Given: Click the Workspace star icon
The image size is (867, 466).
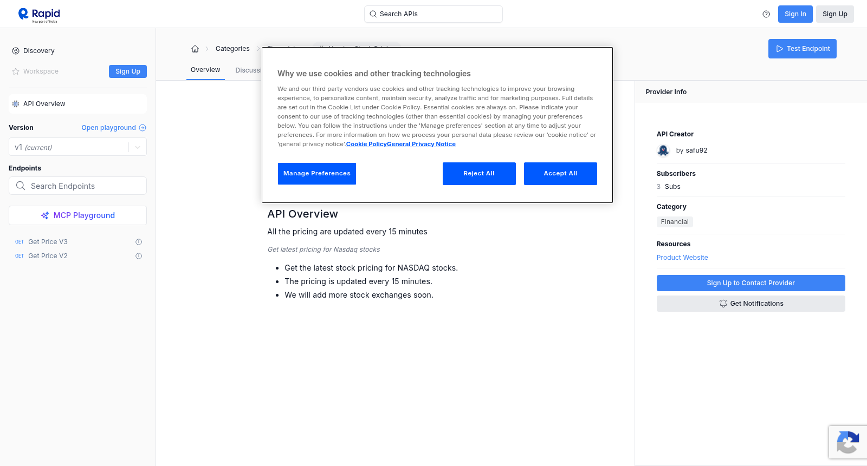Looking at the screenshot, I should pyautogui.click(x=16, y=71).
